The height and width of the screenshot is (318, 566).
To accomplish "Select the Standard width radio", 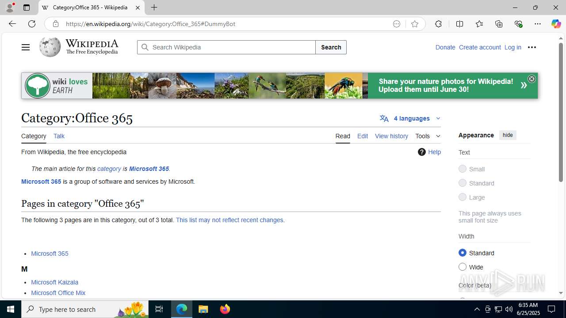I will (463, 253).
